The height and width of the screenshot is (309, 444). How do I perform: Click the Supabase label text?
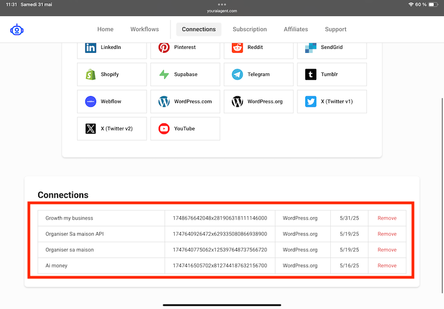coord(186,74)
